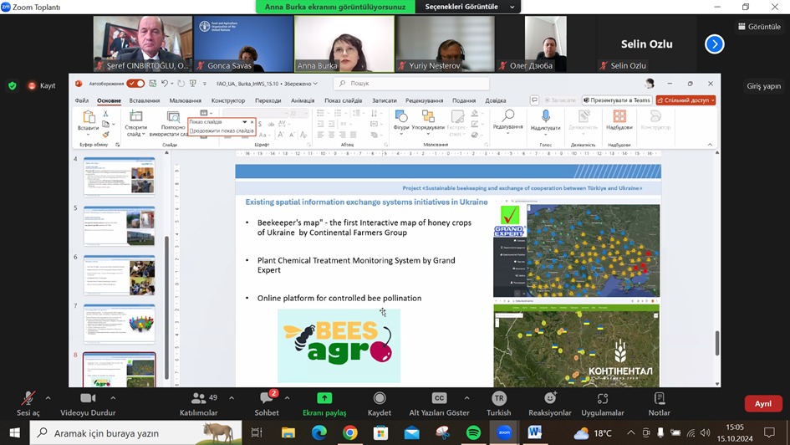790x445 pixels.
Task: Open Google Chrome from the taskbar
Action: click(350, 433)
